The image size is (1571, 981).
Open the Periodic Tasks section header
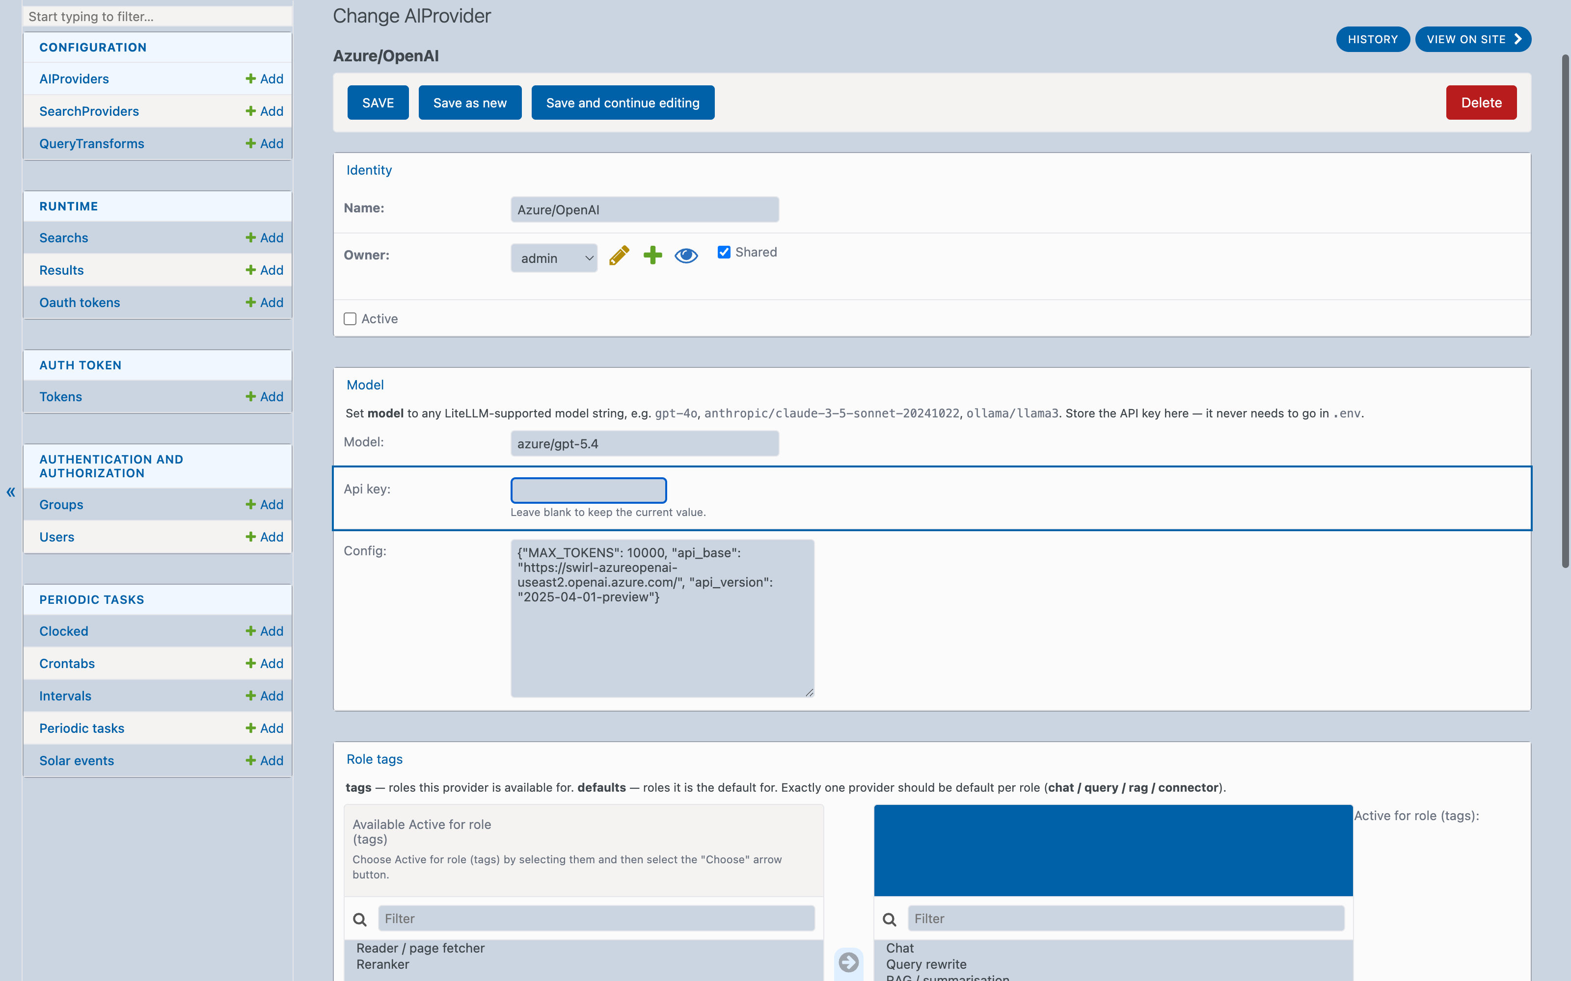point(91,599)
